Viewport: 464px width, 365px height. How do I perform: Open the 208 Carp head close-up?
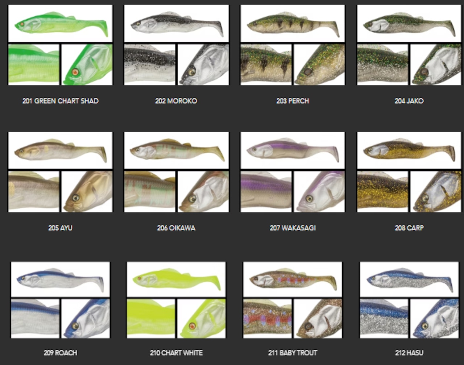click(x=436, y=192)
